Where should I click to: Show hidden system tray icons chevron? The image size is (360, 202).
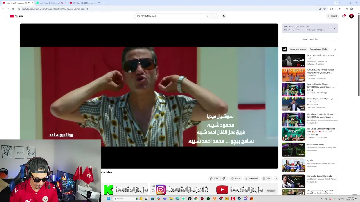(321, 199)
